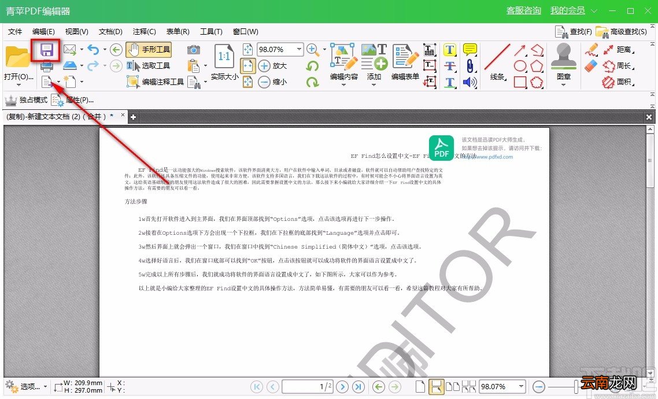
Task: Expand the Edit Content (编辑内容) dropdown
Action: 343,85
